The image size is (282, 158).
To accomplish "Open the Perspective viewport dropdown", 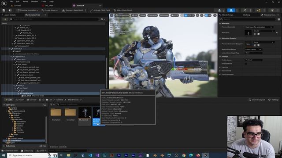I will (x=122, y=15).
